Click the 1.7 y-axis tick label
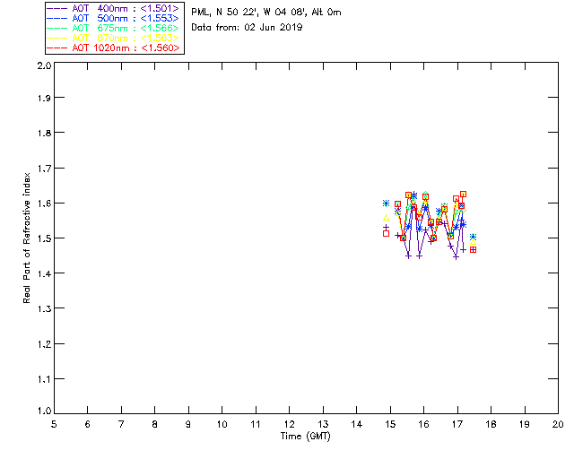Viewport: 574px width, 459px height. pyautogui.click(x=44, y=169)
